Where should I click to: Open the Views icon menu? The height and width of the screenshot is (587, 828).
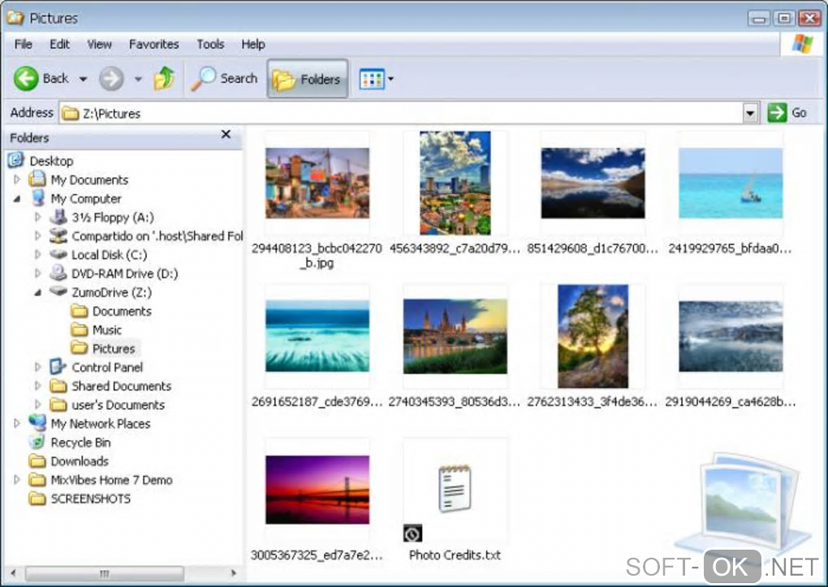[372, 80]
